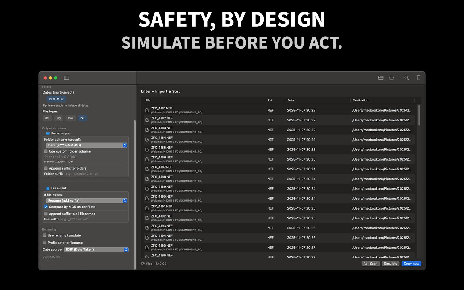Click the hard drive icon in the toolbar
Viewport: 464px width, 290px height.
391,78
